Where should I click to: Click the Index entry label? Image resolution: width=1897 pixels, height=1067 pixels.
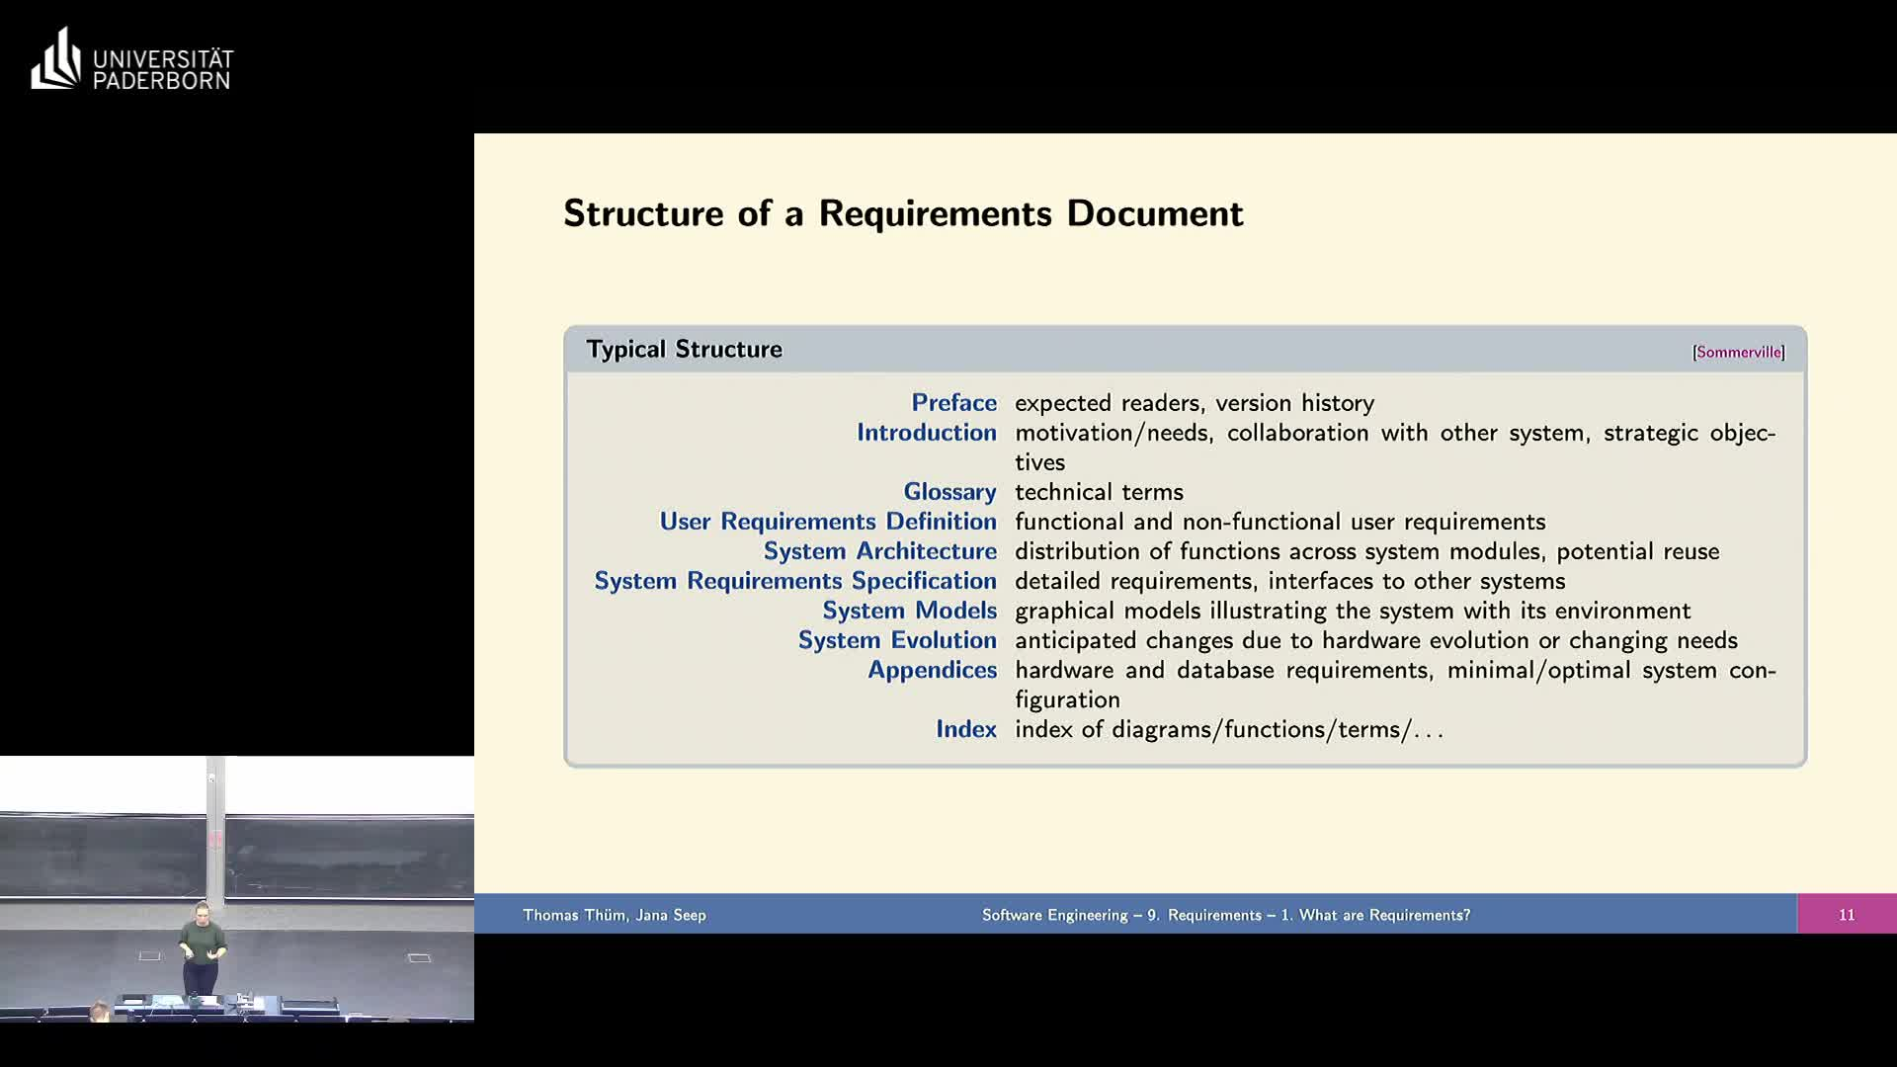click(965, 728)
